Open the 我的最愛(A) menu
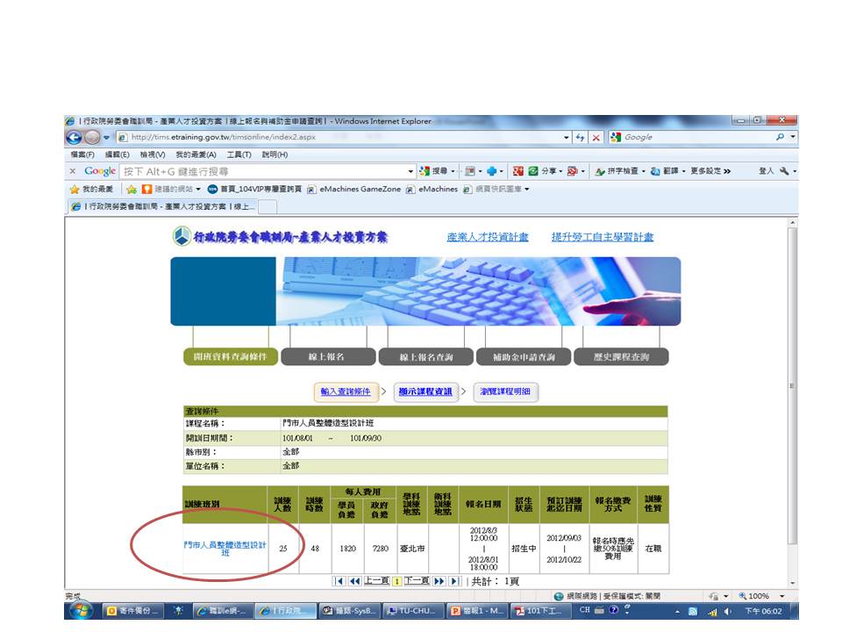This screenshot has width=842, height=632. coord(196,154)
